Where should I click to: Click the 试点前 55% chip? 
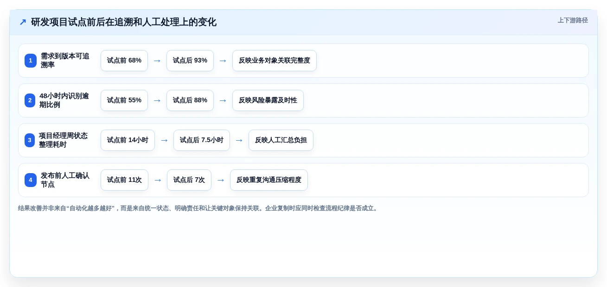click(x=124, y=100)
